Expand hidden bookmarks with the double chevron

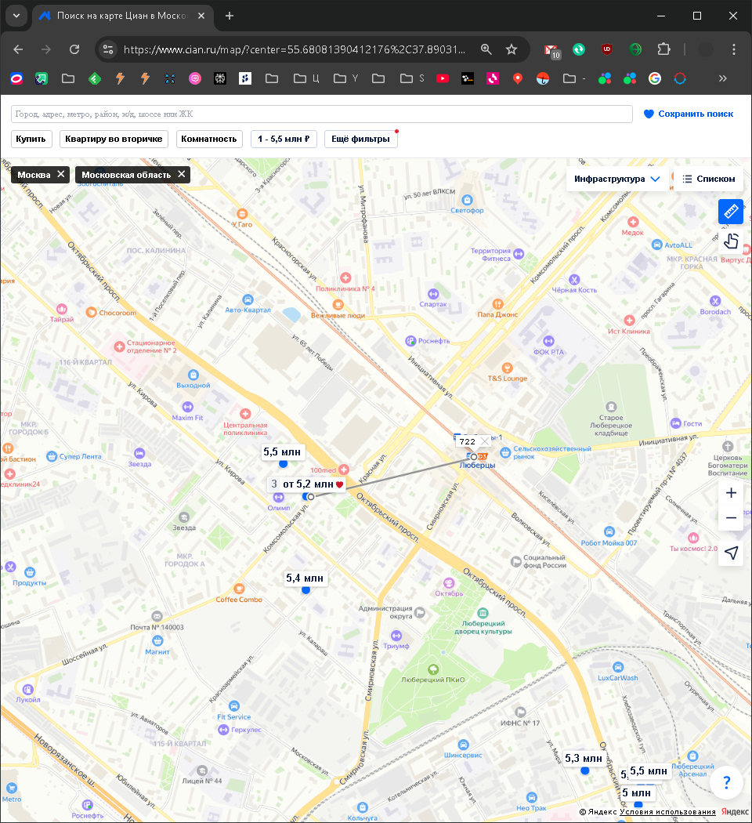pos(723,78)
